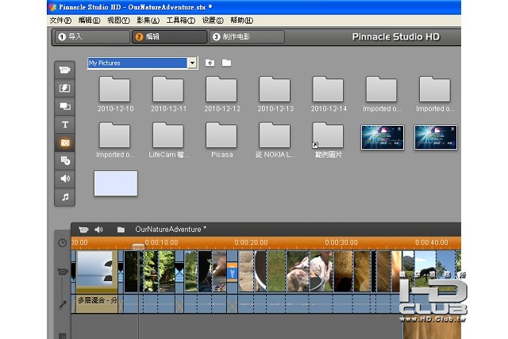The width and height of the screenshot is (508, 339).
Task: Click the timeline scrubber handle
Action: [x=137, y=247]
